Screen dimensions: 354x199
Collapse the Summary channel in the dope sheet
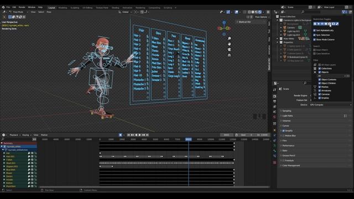click(2, 143)
